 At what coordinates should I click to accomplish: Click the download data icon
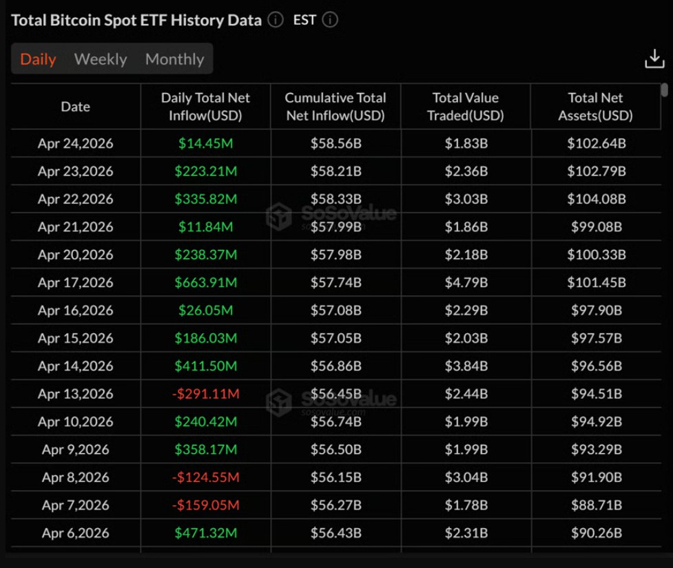(654, 59)
